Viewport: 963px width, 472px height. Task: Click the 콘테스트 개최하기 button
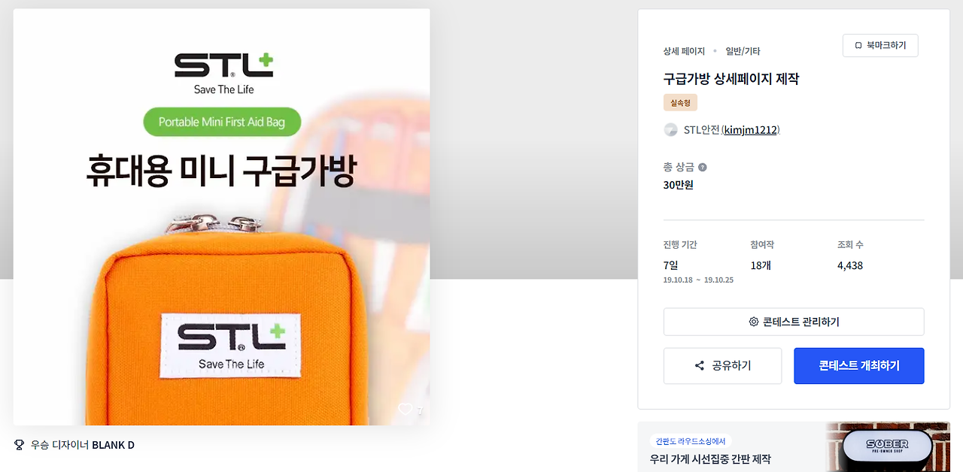coord(858,366)
